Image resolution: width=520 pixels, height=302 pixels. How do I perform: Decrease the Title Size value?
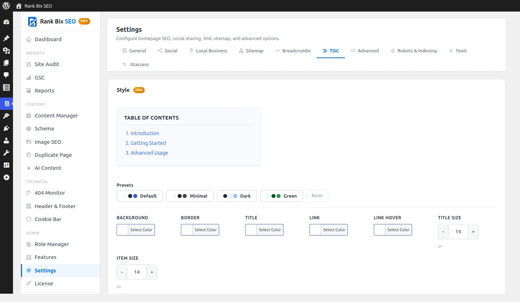click(443, 232)
